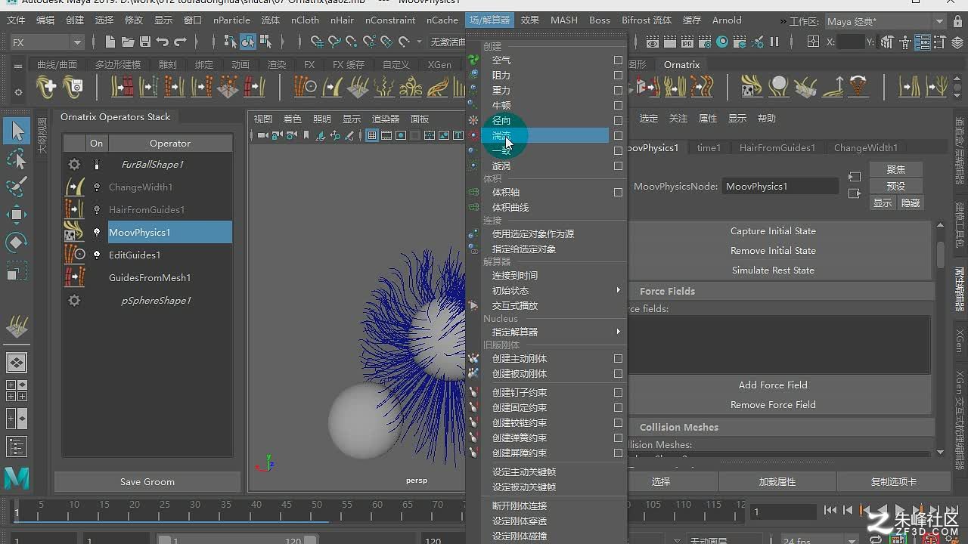This screenshot has width=968, height=544.
Task: Click the ChangeWidth1 operator icon in stack
Action: pyautogui.click(x=74, y=187)
